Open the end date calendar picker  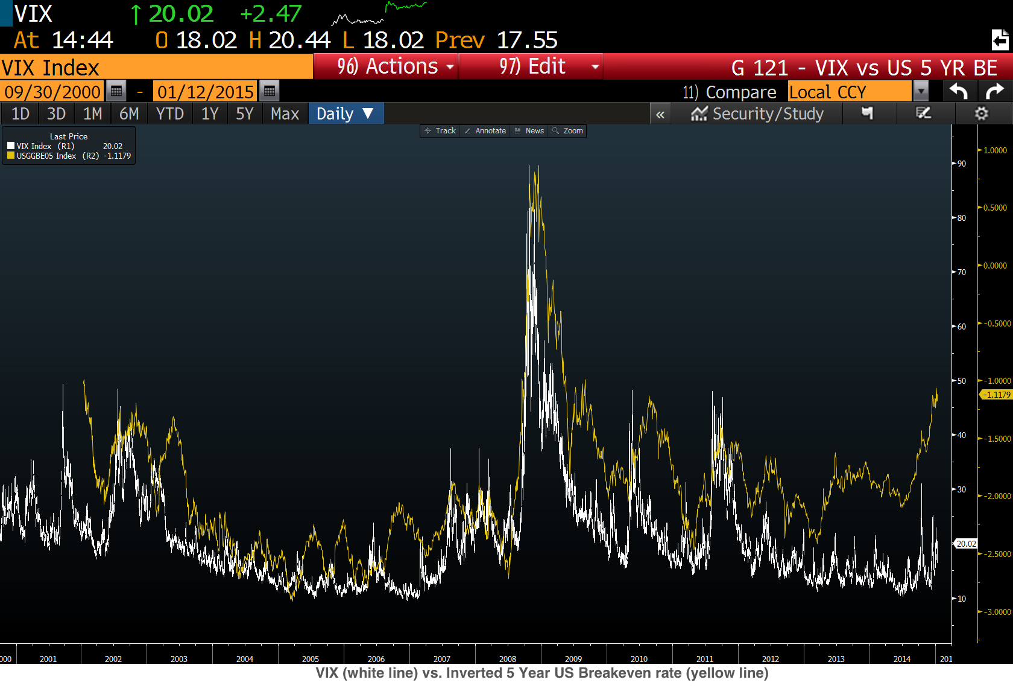coord(270,91)
